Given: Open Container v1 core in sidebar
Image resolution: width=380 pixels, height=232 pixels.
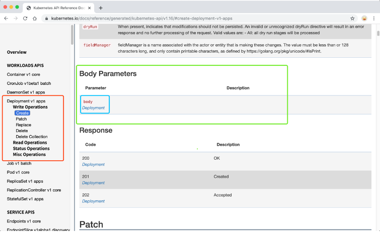Looking at the screenshot, I should click(x=24, y=74).
